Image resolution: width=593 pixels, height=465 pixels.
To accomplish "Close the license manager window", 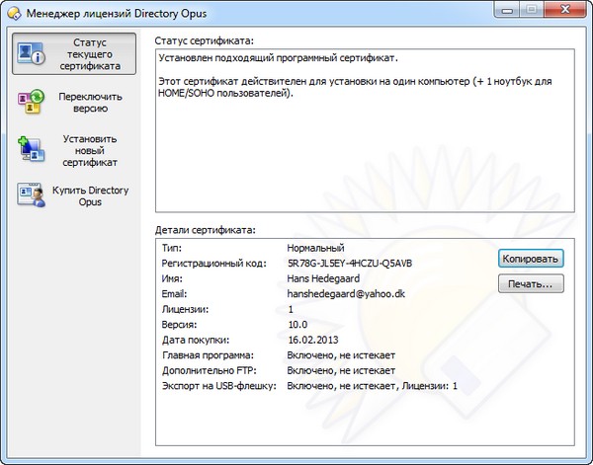I will click(x=565, y=10).
